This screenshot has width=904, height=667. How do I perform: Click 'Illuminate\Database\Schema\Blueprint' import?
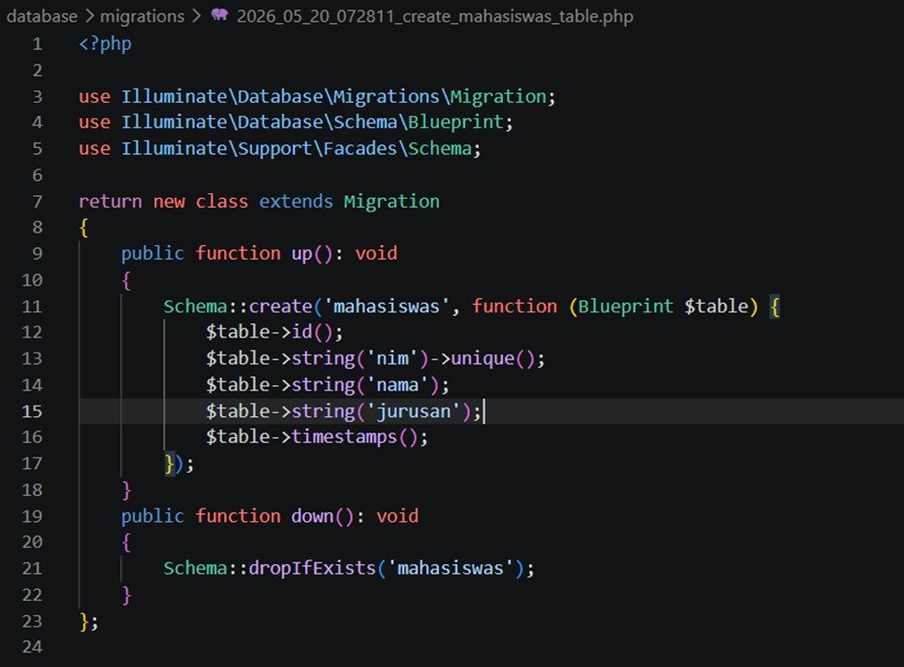point(312,122)
